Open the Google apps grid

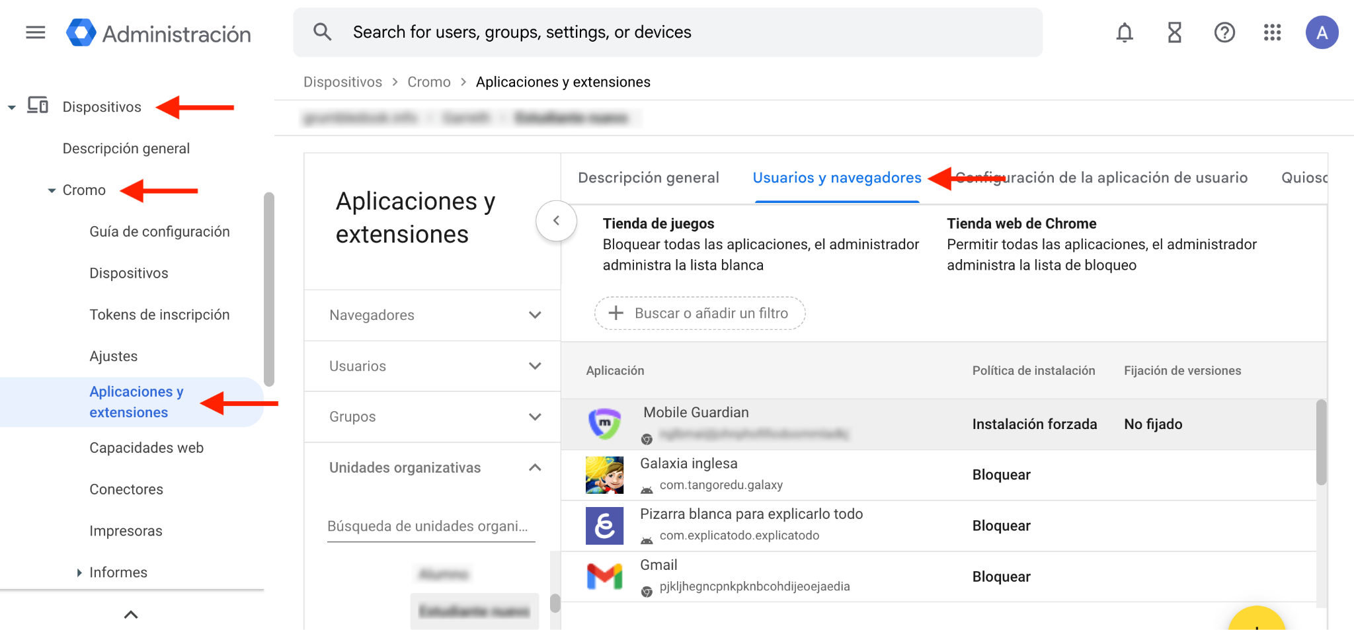[1272, 32]
